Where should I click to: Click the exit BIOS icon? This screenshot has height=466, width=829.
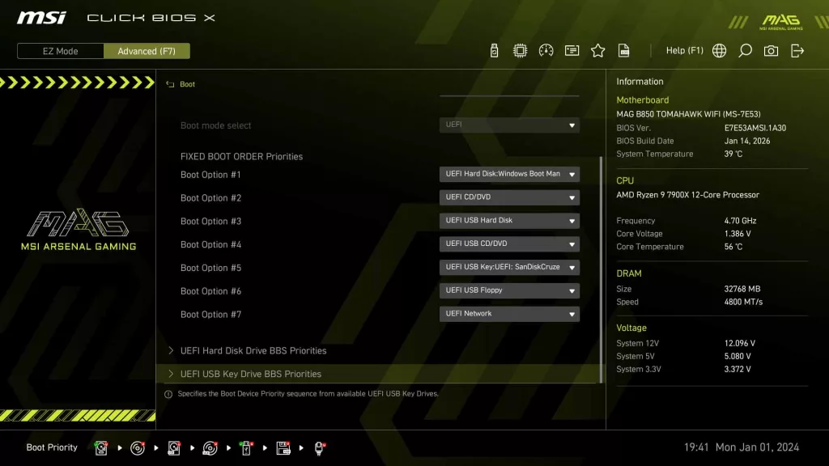click(x=797, y=50)
